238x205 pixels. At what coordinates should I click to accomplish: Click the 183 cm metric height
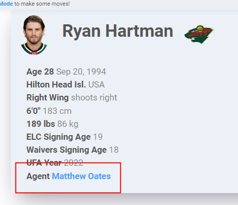(57, 111)
